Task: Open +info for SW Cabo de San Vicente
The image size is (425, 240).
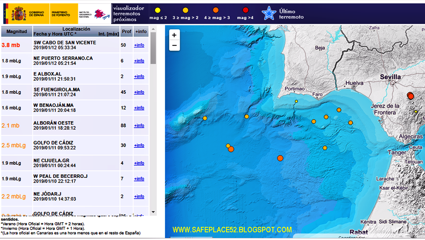Action: coord(139,45)
